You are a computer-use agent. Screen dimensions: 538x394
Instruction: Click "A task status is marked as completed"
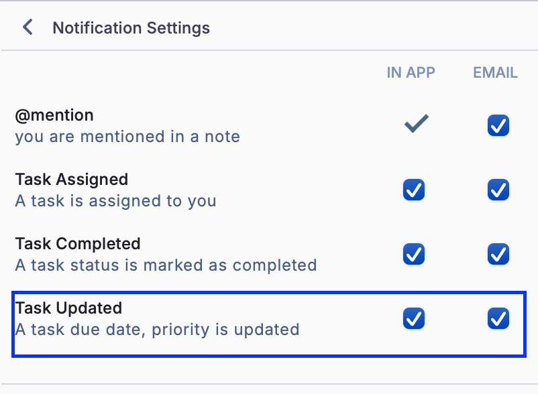[166, 265]
